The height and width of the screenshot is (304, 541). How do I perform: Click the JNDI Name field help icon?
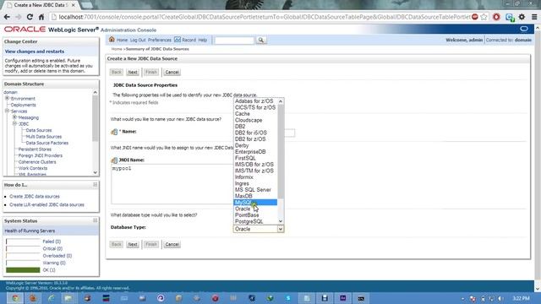114,160
